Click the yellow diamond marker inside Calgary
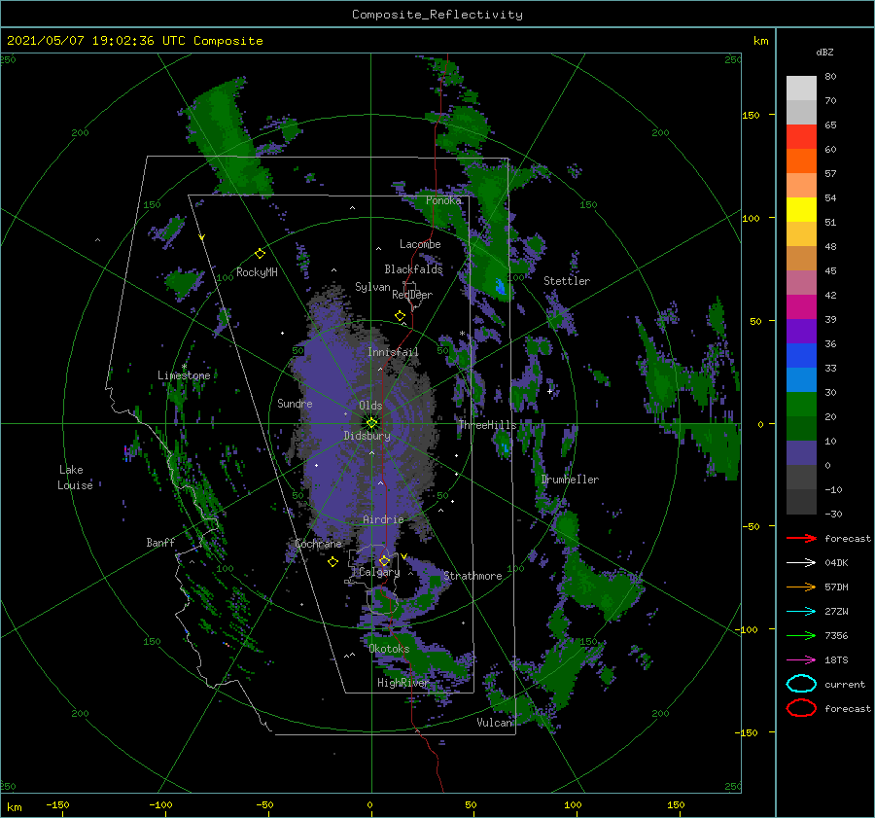Image resolution: width=875 pixels, height=818 pixels. pyautogui.click(x=384, y=560)
